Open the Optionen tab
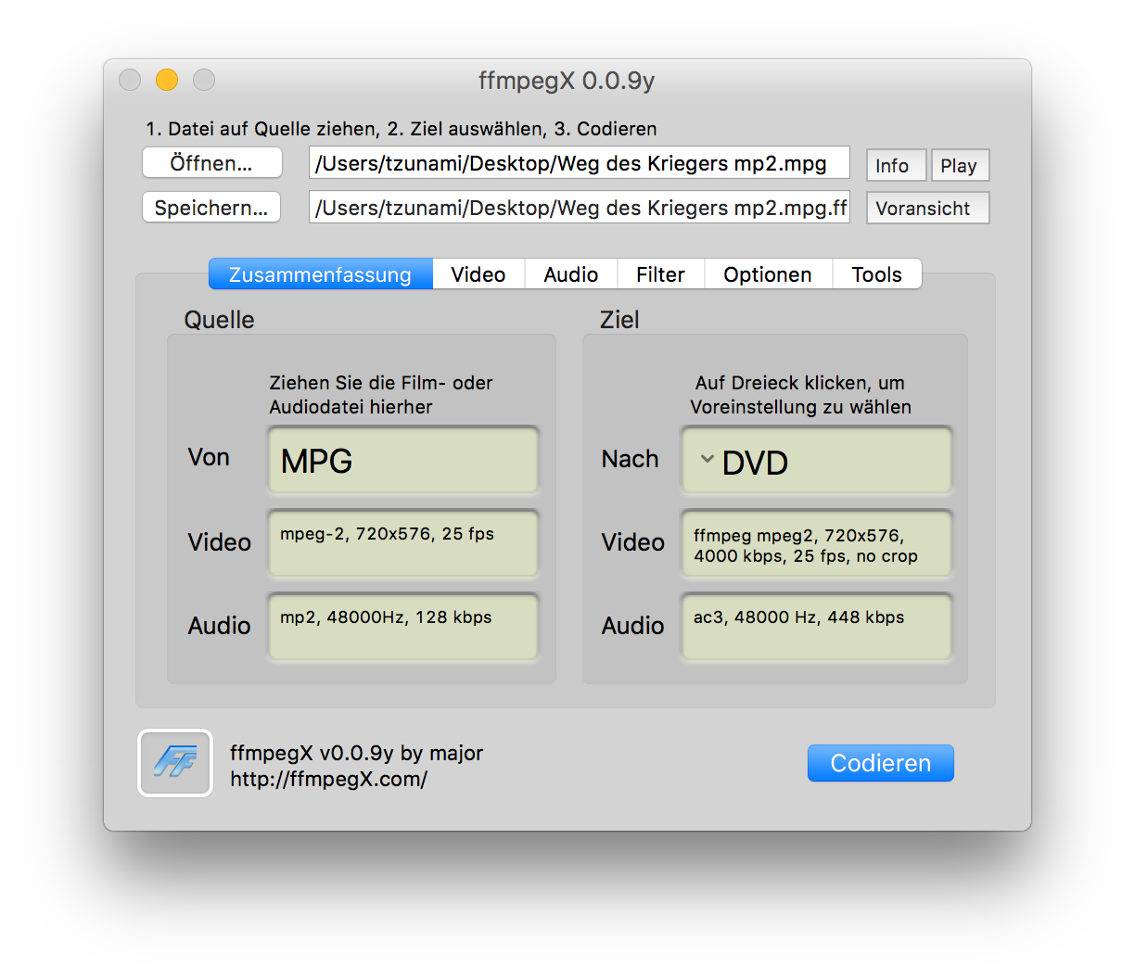The image size is (1135, 979). [768, 274]
